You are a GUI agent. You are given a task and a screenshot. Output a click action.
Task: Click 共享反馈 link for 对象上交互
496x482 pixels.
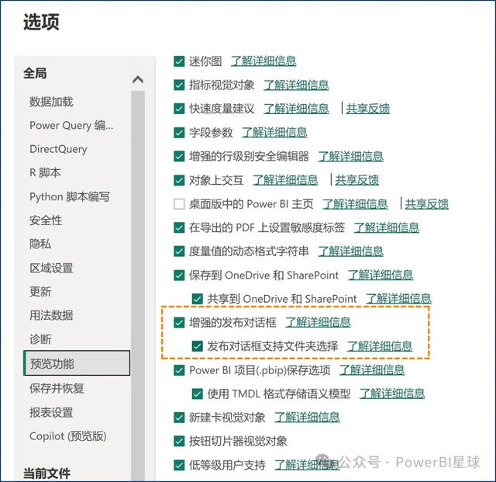coord(357,180)
